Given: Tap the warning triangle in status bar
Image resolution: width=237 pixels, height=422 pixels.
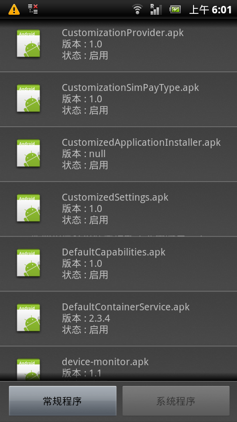Looking at the screenshot, I should pyautogui.click(x=14, y=10).
